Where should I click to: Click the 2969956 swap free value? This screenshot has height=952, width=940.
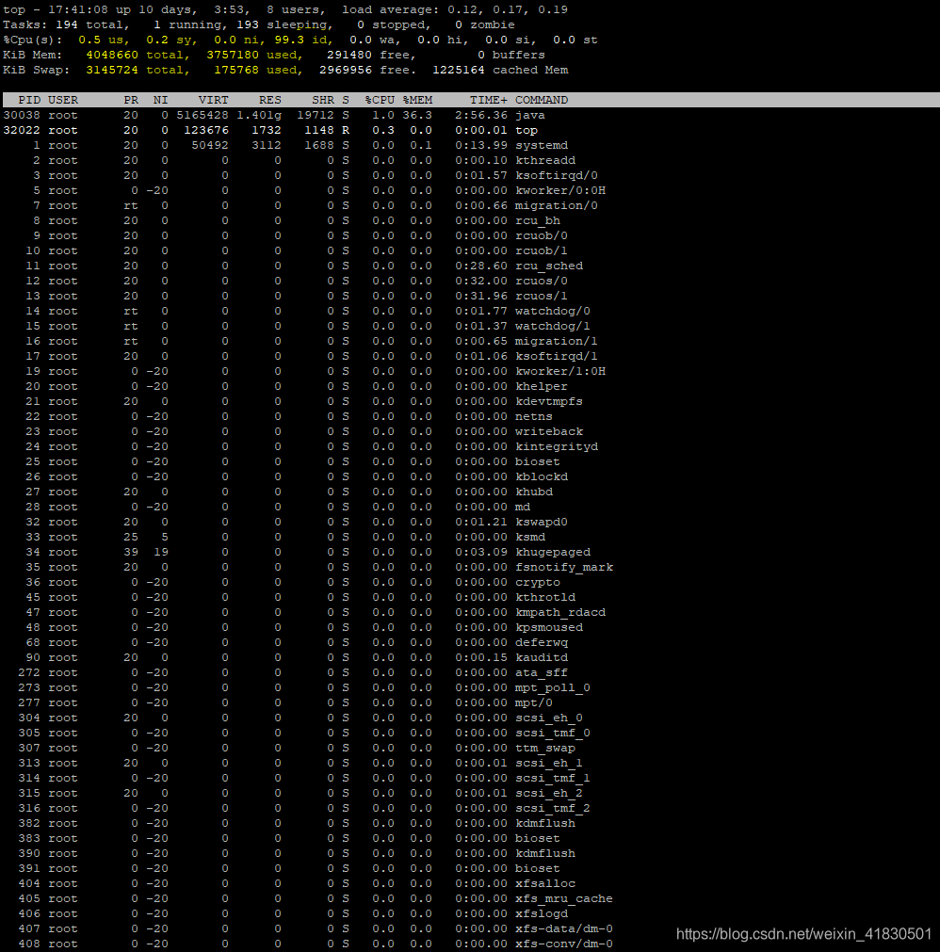(346, 70)
